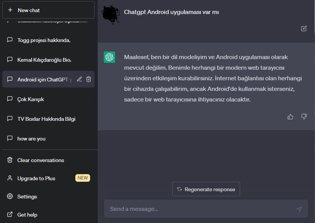Start a New chat
Viewport: 315px width, 223px height.
[x=48, y=10]
